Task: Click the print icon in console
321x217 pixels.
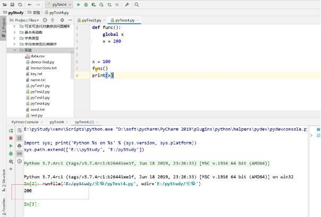Action: point(20,146)
